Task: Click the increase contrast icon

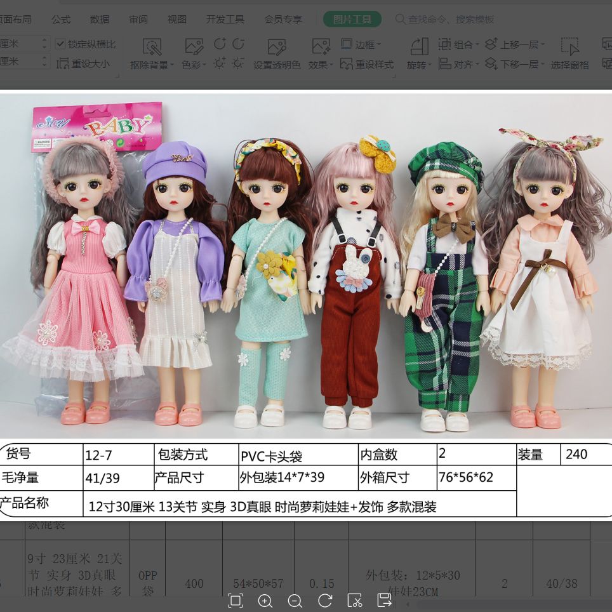Action: tap(220, 44)
